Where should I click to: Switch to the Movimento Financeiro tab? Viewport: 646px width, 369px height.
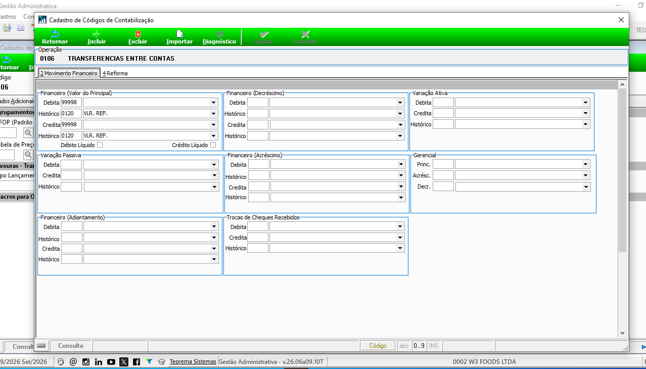69,73
